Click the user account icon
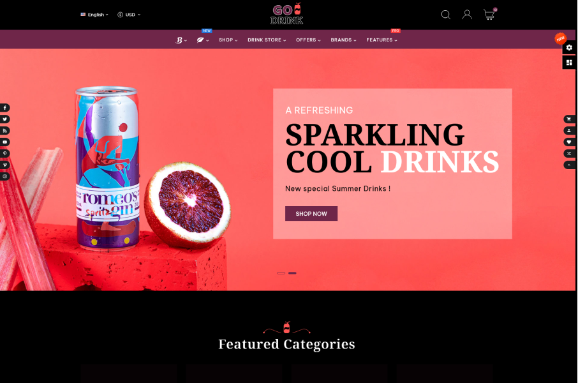The image size is (578, 383). click(467, 15)
